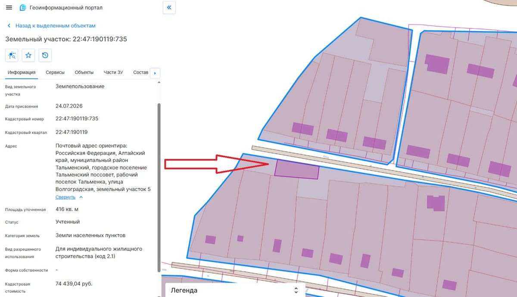Viewport: 517px width, 297px height.
Task: Open the Состав tab
Action: tap(141, 72)
